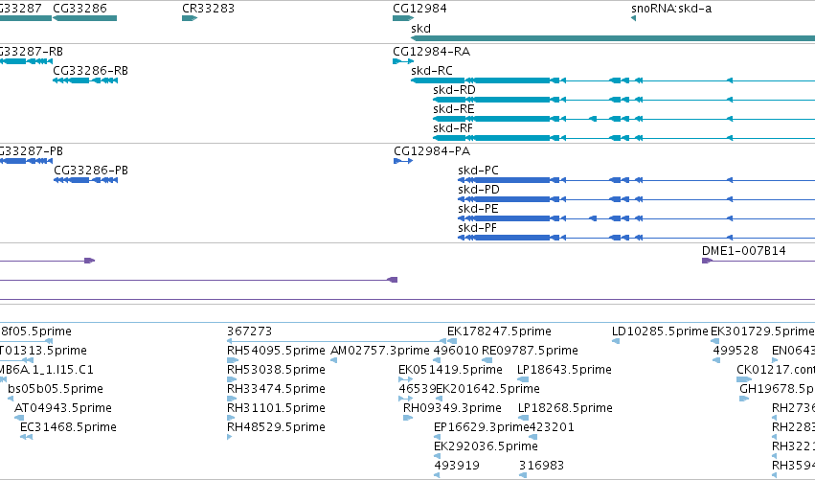Open the snoRNA:skd-a feature label

(x=671, y=9)
